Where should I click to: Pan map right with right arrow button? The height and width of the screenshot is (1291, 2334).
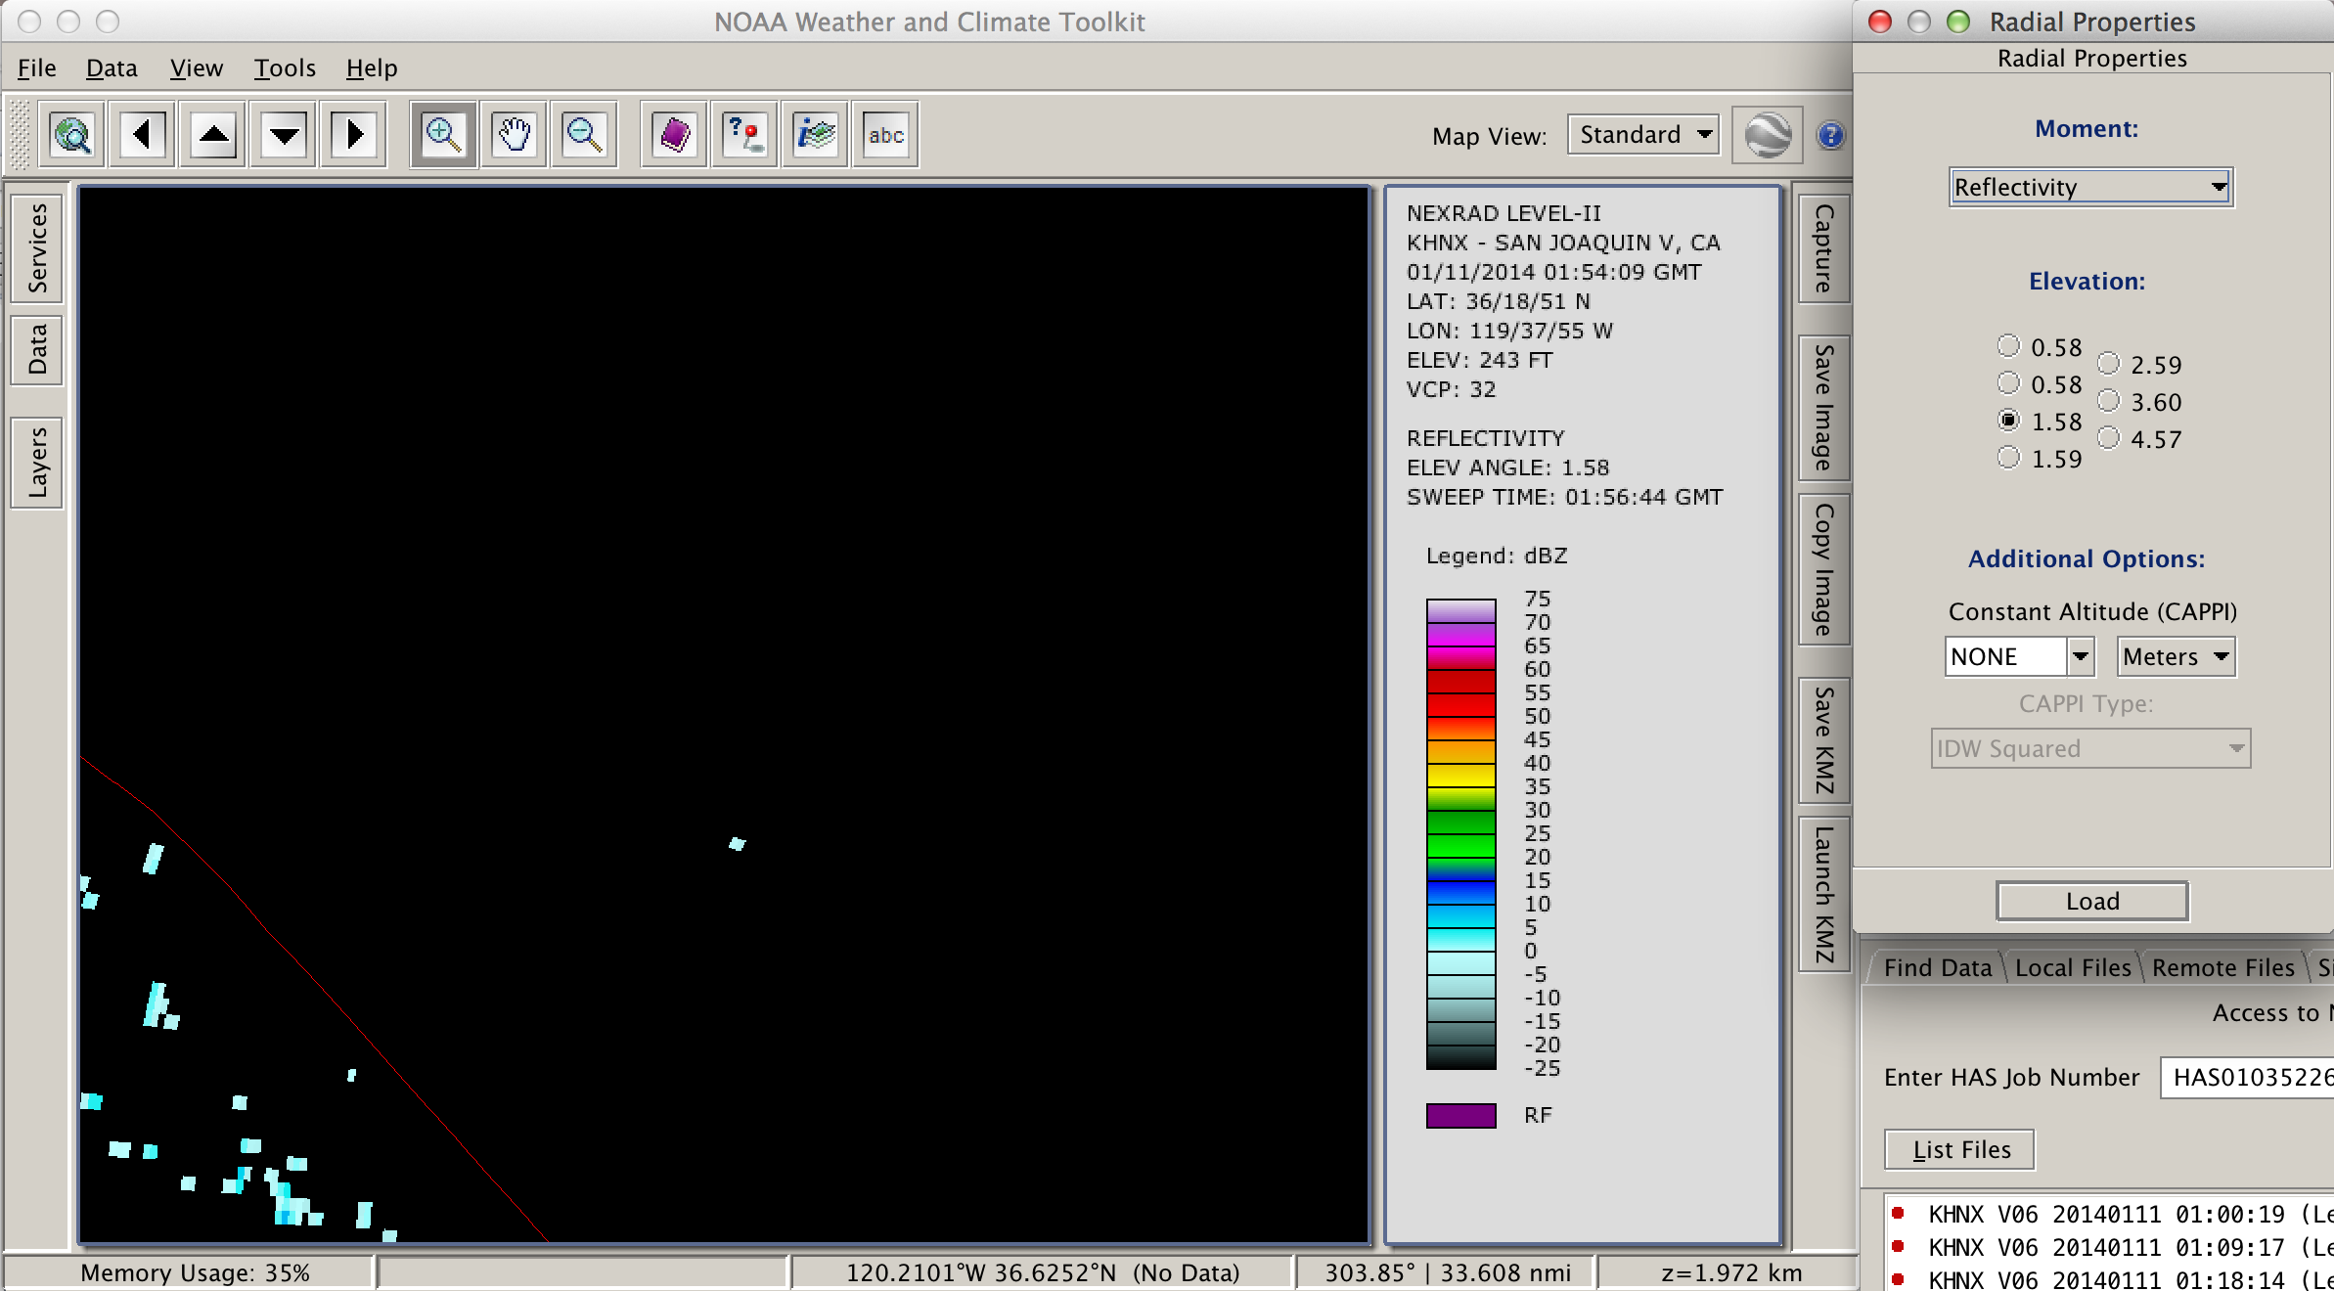pyautogui.click(x=355, y=134)
